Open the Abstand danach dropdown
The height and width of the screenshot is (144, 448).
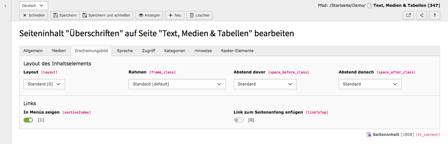370,84
